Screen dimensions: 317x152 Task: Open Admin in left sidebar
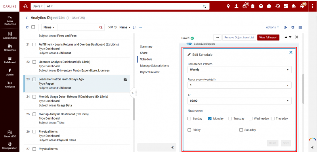[x=10, y=72]
